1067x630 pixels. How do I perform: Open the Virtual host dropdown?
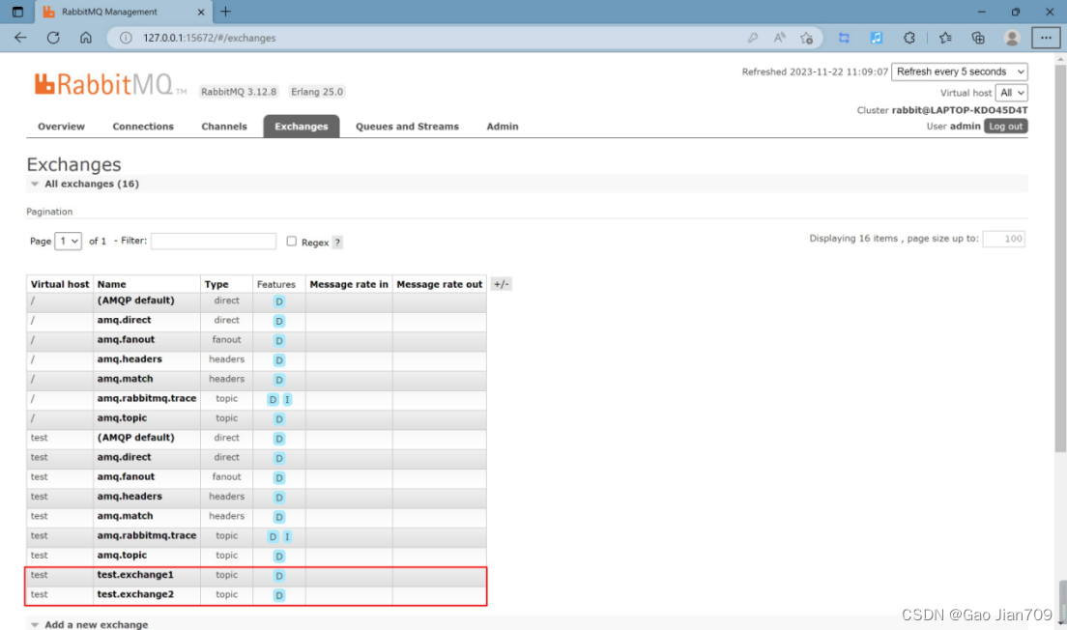(1012, 93)
